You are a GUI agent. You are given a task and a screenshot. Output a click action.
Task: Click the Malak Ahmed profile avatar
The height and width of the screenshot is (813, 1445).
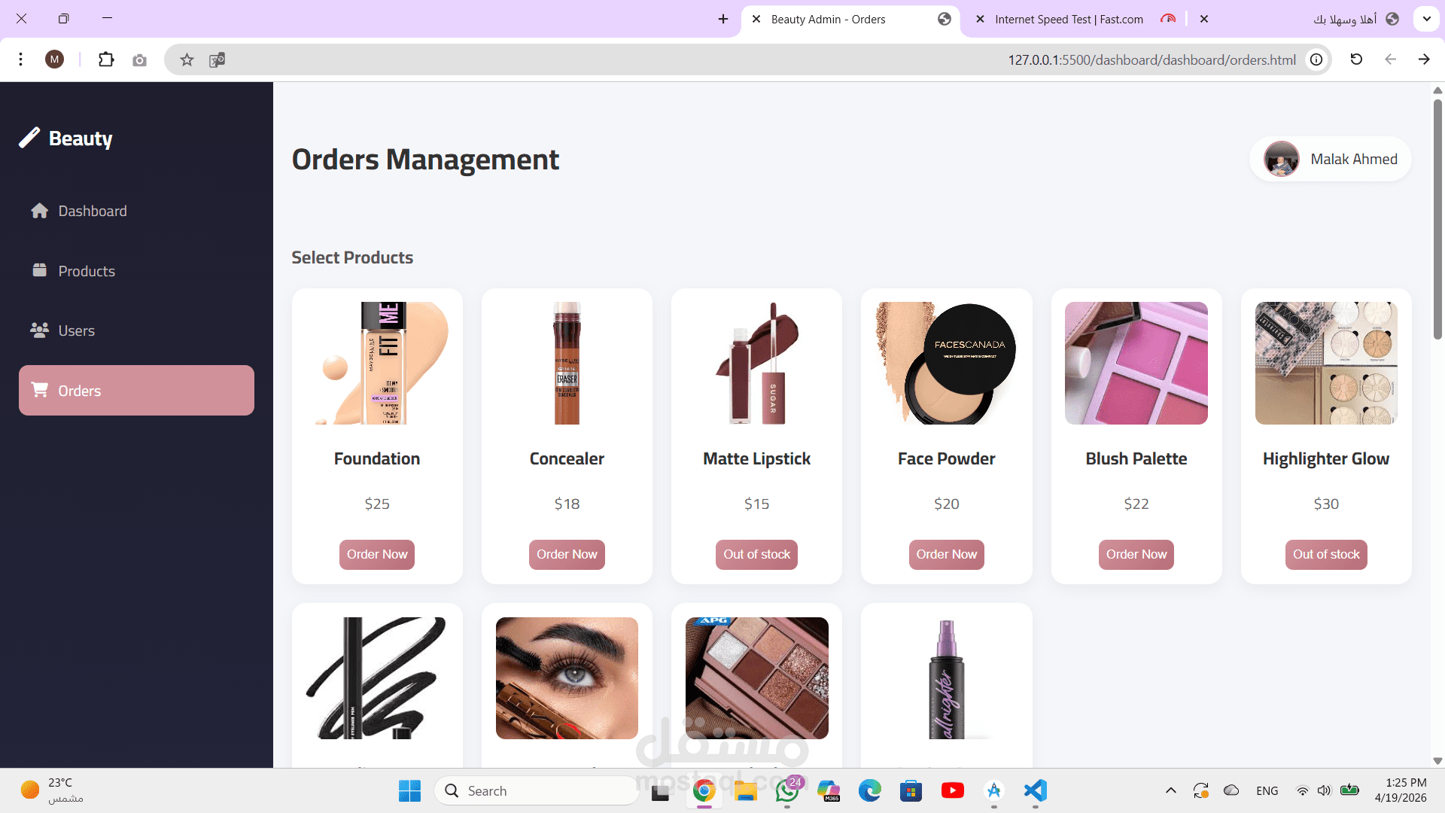pyautogui.click(x=1281, y=159)
